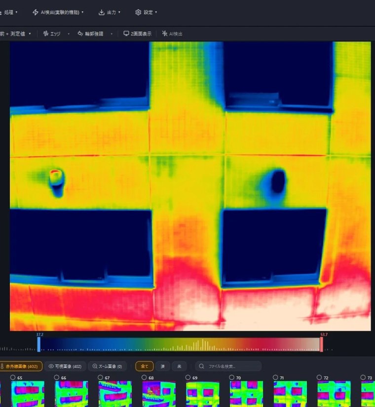
Task: Click the download icon beside 出力
Action: [101, 12]
